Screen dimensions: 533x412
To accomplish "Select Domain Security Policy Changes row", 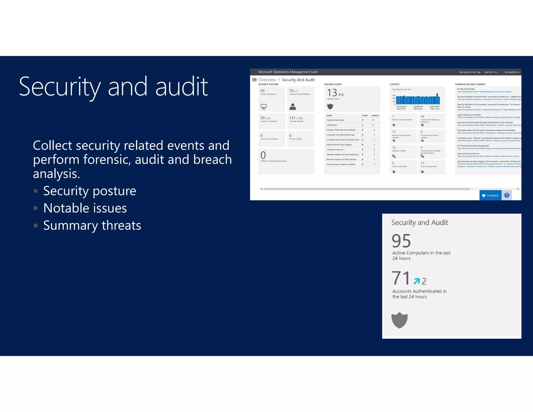I will pyautogui.click(x=352, y=145).
